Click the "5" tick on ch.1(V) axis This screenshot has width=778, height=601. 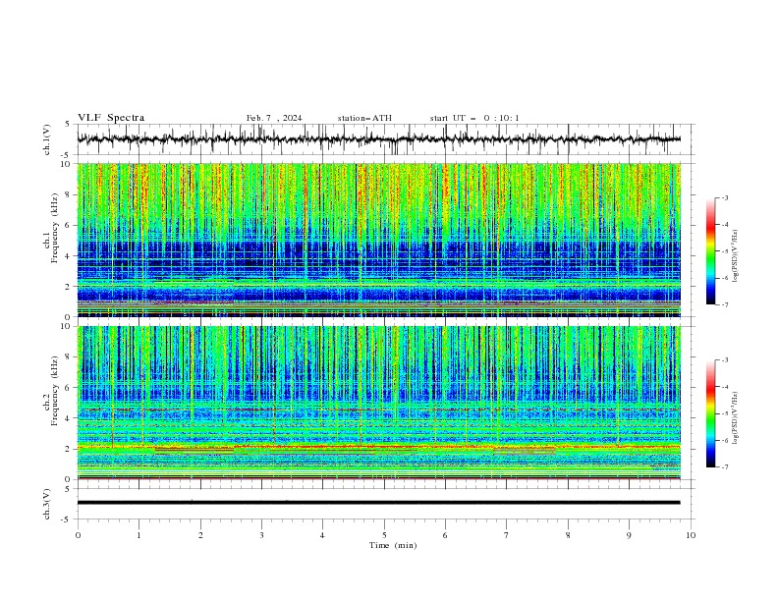coord(68,125)
